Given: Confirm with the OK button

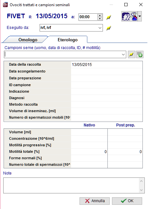Looking at the screenshot, I should click(x=127, y=201).
